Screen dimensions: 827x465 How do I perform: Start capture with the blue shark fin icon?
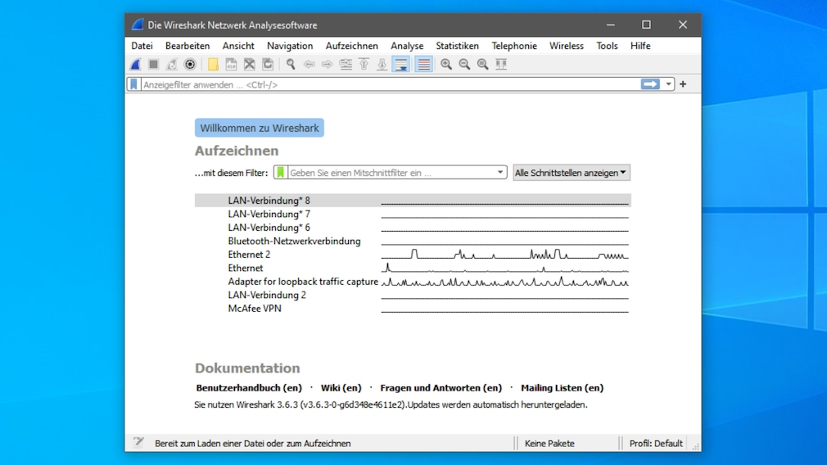tap(136, 65)
